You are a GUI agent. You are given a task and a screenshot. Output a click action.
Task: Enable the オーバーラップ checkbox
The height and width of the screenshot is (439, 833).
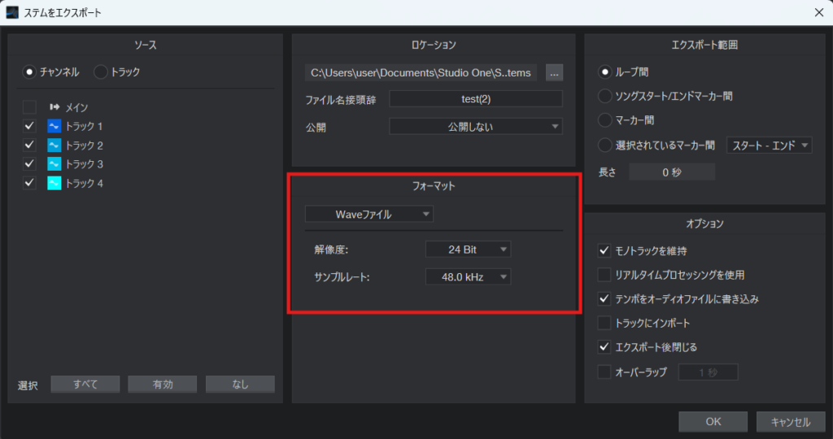[604, 372]
